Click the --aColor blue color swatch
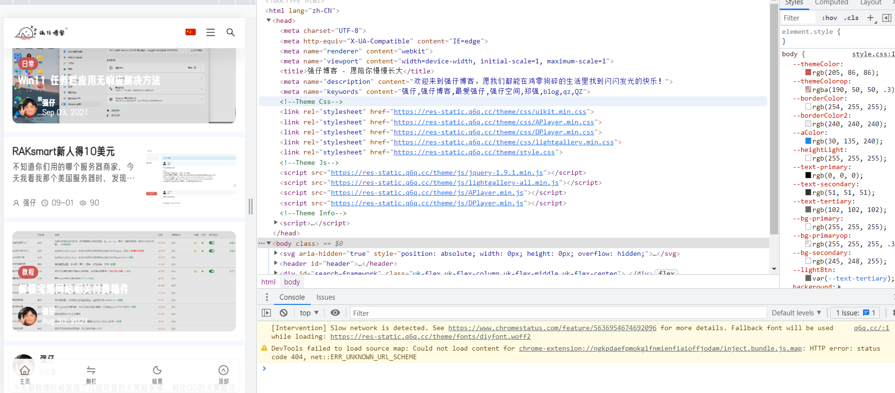 pyautogui.click(x=808, y=141)
